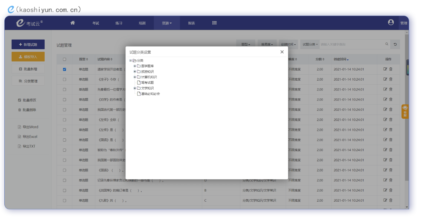The image size is (425, 219).
Task: Toggle the select-all header checkbox
Action: point(65,59)
